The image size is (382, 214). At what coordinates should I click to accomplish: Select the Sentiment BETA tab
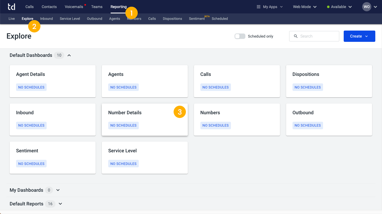pos(197,19)
